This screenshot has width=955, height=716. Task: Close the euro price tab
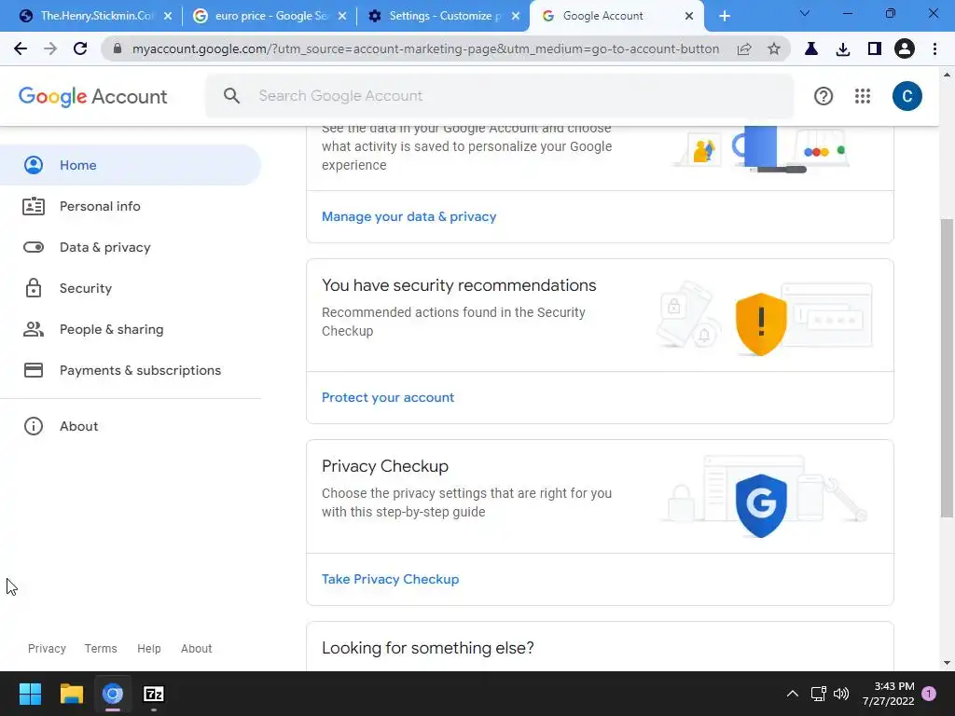pyautogui.click(x=342, y=16)
